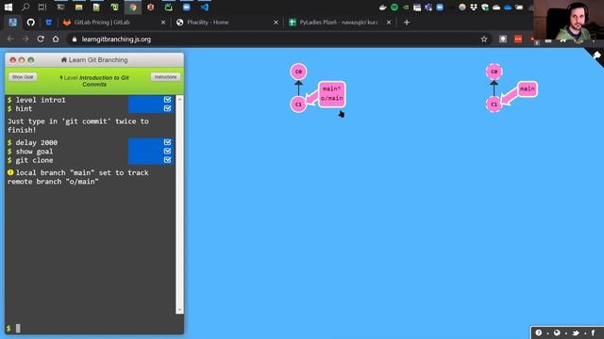Click the checkmark next to 'hint'
The image size is (604, 339).
click(x=167, y=108)
